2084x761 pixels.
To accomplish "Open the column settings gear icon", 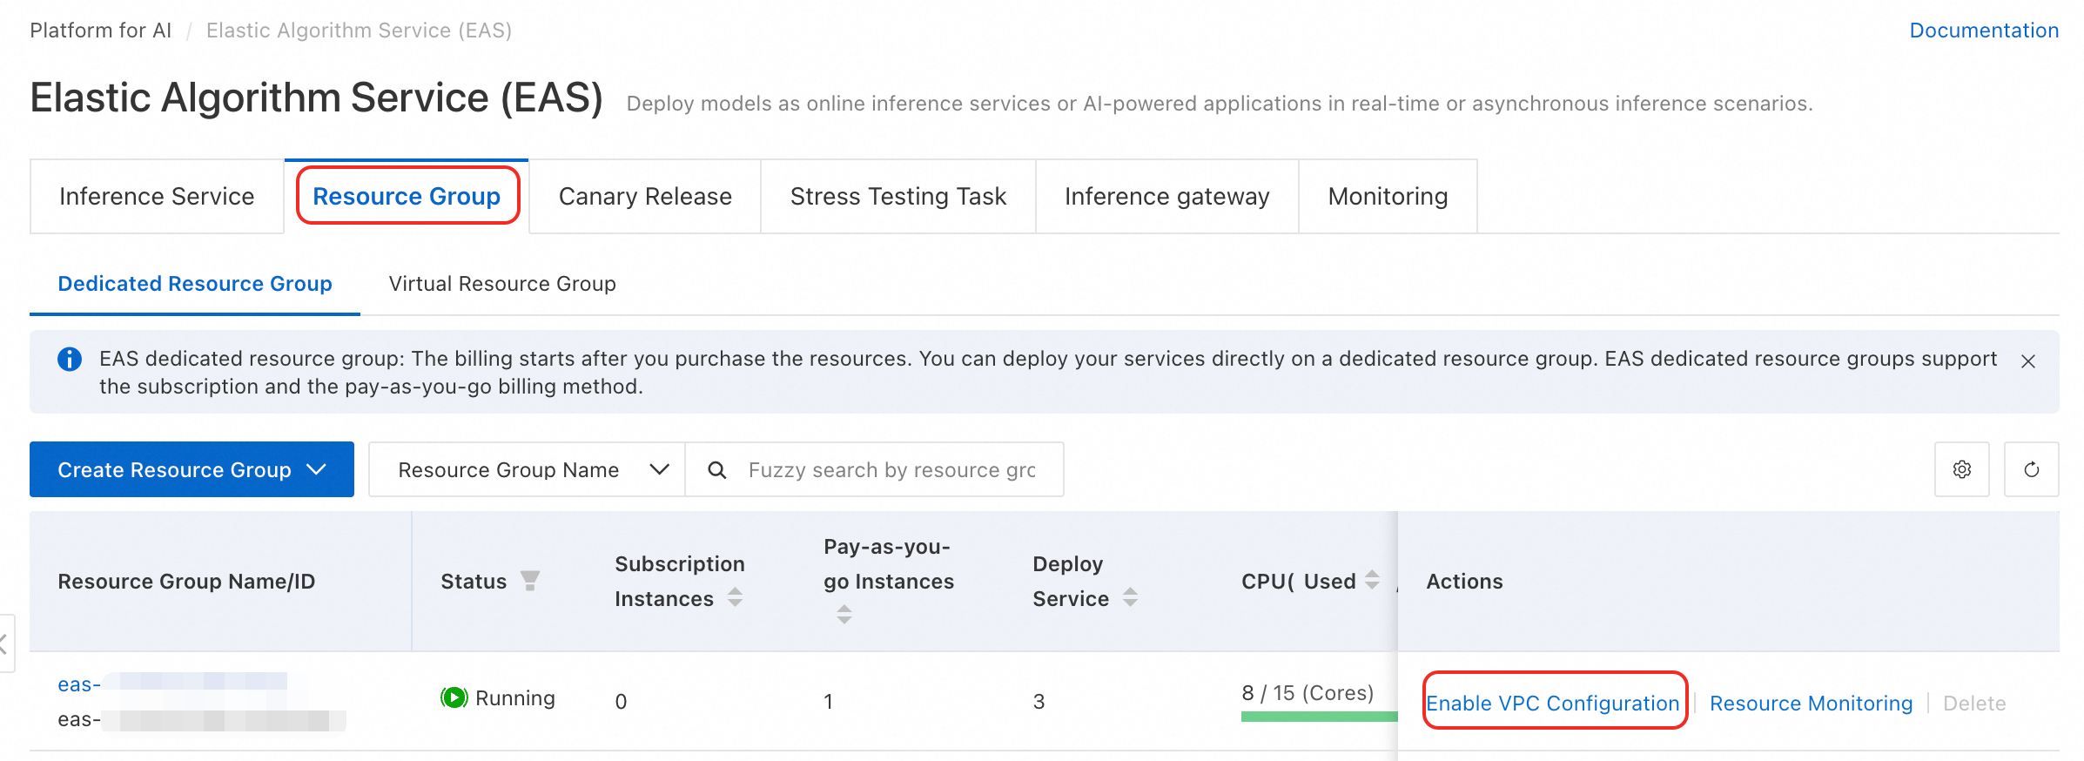I will pyautogui.click(x=1961, y=469).
